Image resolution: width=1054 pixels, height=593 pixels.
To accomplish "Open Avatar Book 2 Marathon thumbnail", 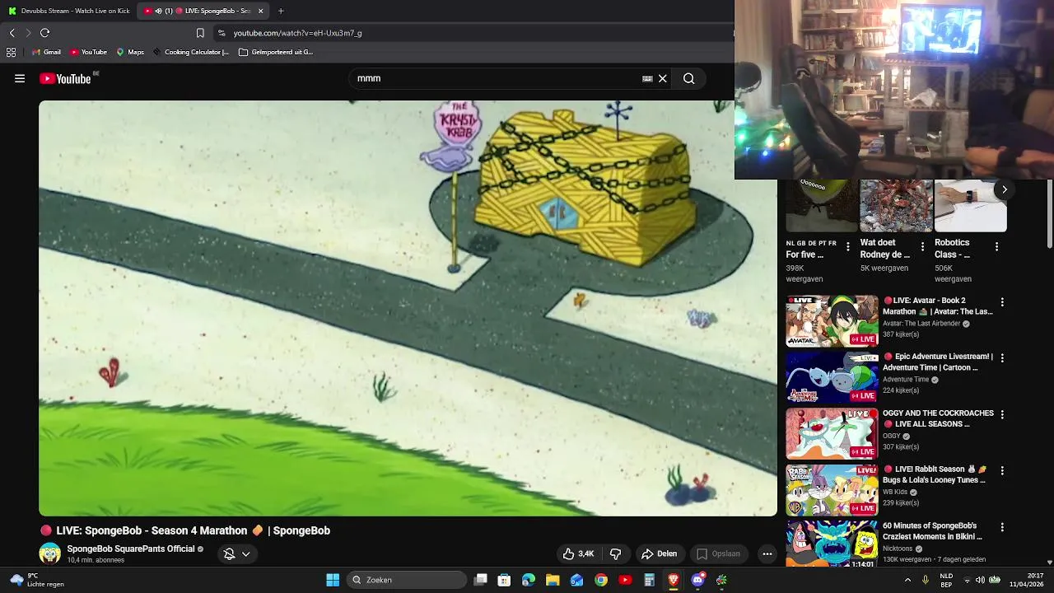I will pos(832,321).
